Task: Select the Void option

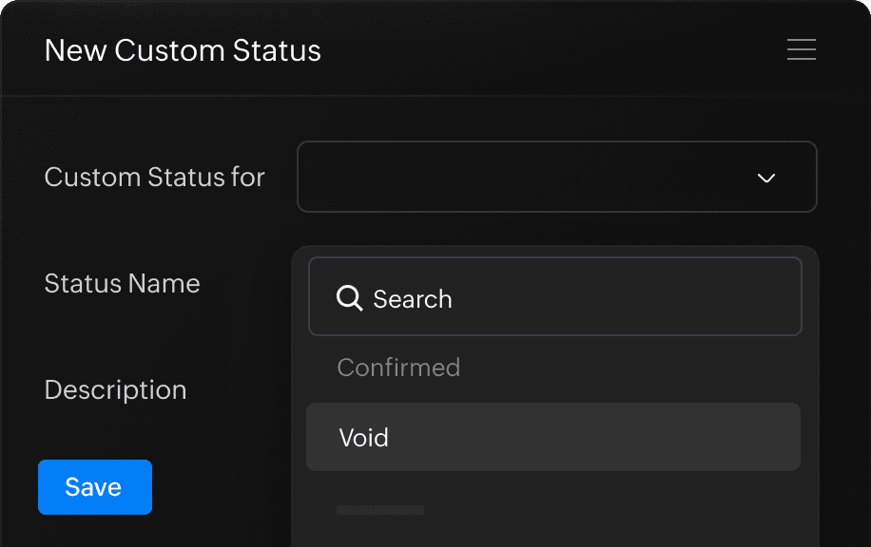Action: pyautogui.click(x=552, y=437)
